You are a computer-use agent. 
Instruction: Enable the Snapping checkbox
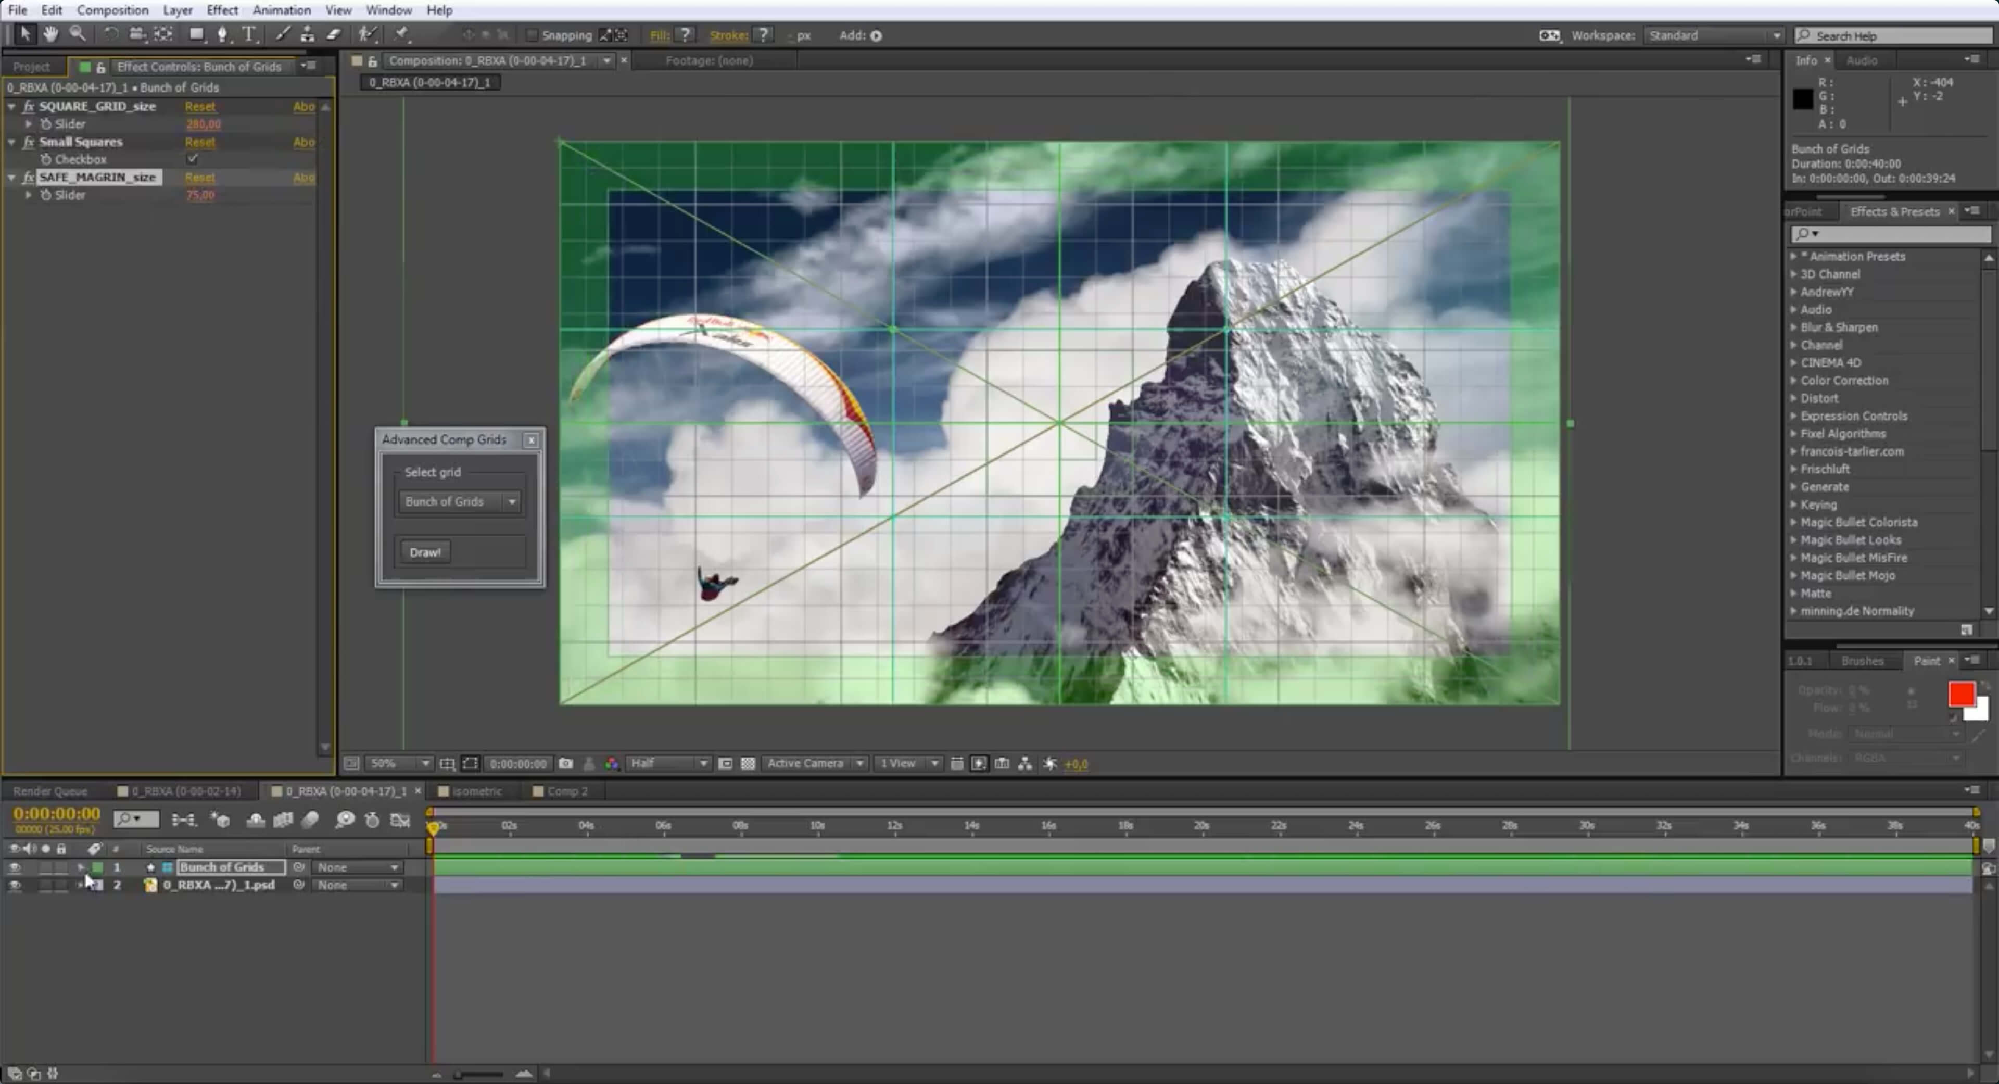tap(532, 35)
